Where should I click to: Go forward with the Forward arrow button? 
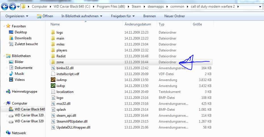click(12, 6)
